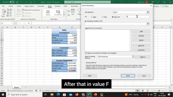This screenshot has height=97, width=173.
Task: Click the Sheet1 worksheet tab
Action: click(x=17, y=87)
